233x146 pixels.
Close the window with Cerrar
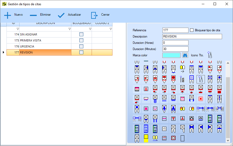click(x=100, y=15)
